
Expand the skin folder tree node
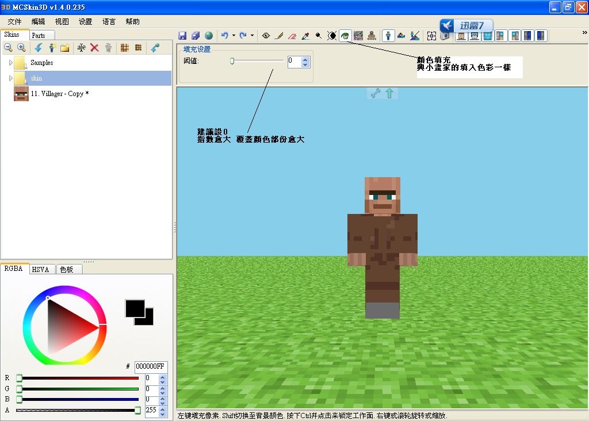11,78
